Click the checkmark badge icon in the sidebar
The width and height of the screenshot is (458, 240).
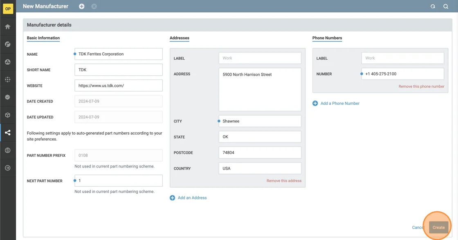point(8,97)
